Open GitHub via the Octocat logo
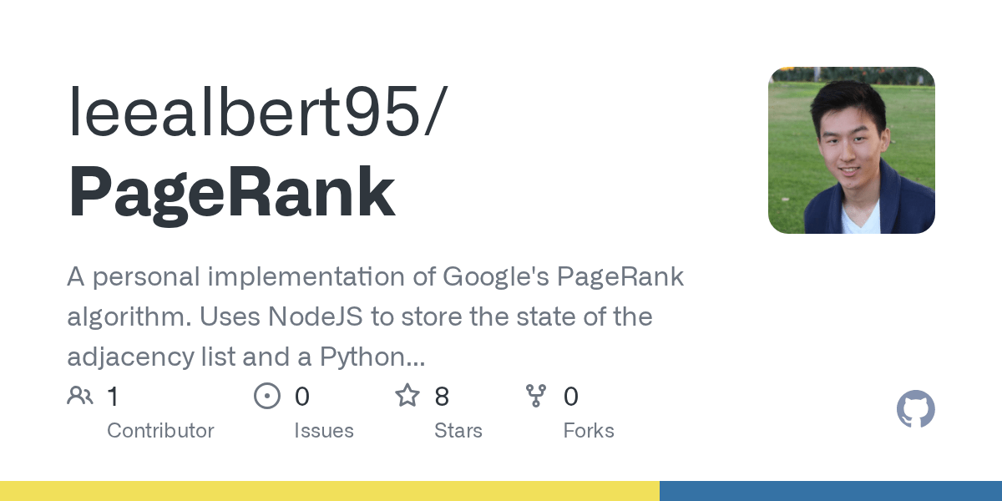This screenshot has width=1002, height=501. tap(915, 409)
